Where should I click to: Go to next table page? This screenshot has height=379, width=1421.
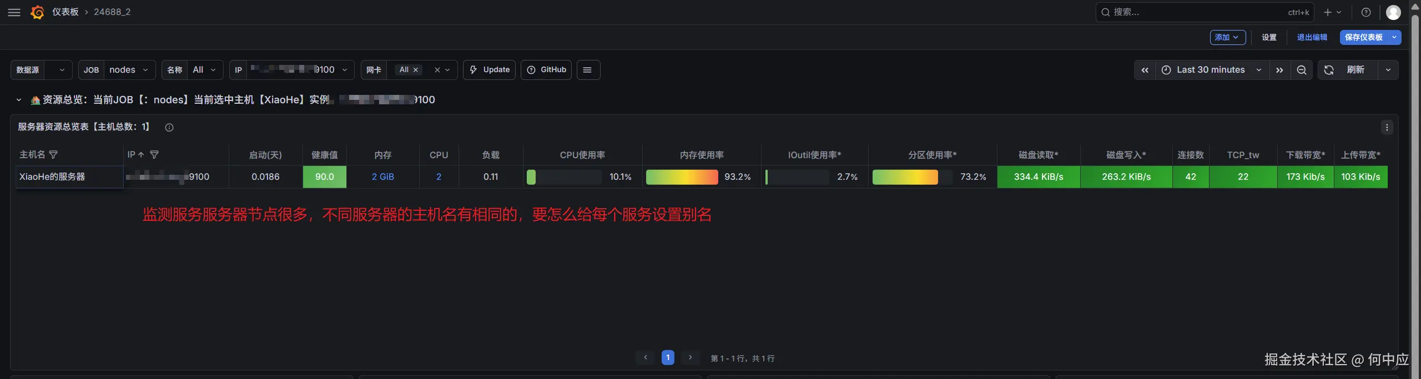pyautogui.click(x=690, y=358)
